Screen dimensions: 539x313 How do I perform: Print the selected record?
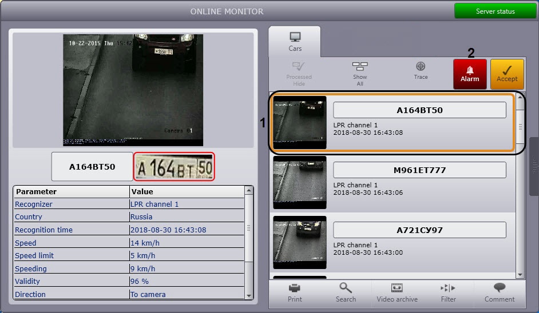point(295,293)
